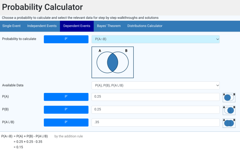
Task: Click the P(A) Venn diagram icon
Action: tap(229, 97)
